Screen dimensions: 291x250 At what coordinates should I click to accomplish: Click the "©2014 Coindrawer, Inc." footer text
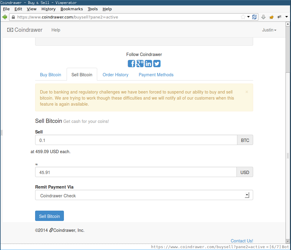60,230
